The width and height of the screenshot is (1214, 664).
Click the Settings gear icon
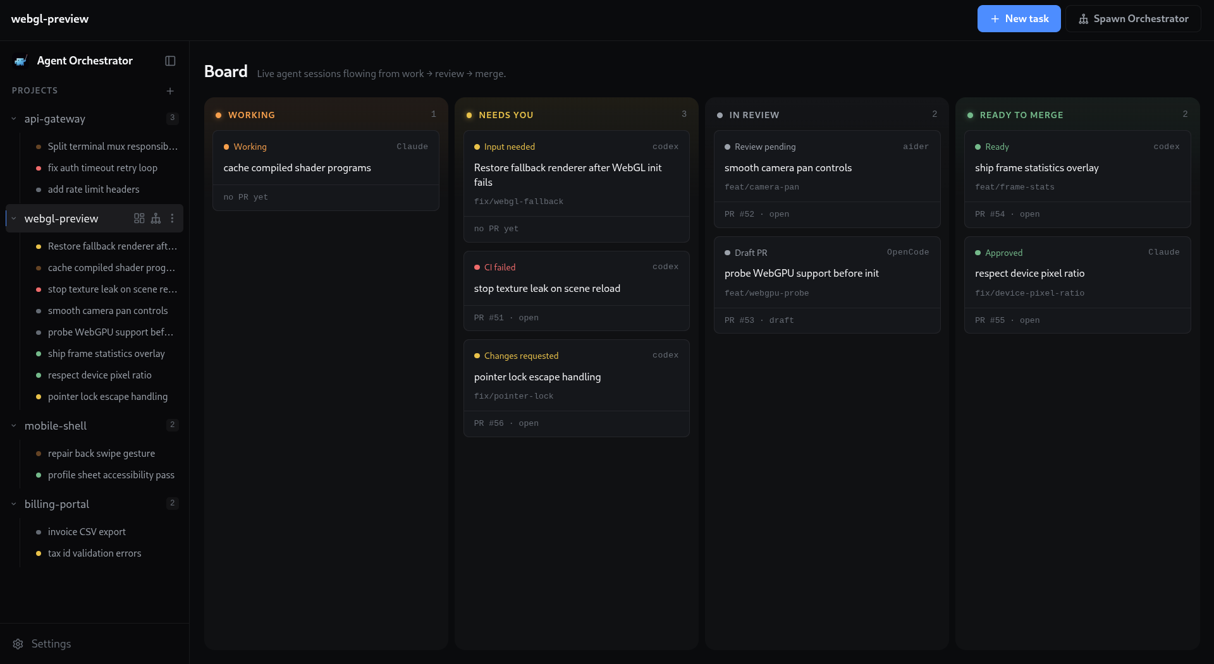pos(18,644)
